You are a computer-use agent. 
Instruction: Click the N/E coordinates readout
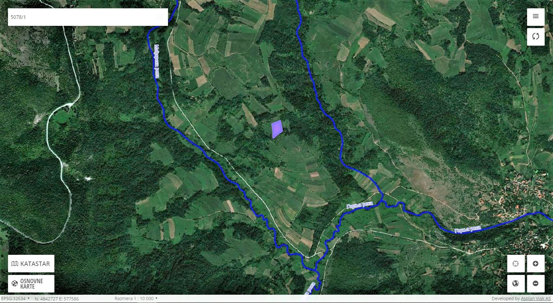pos(57,299)
